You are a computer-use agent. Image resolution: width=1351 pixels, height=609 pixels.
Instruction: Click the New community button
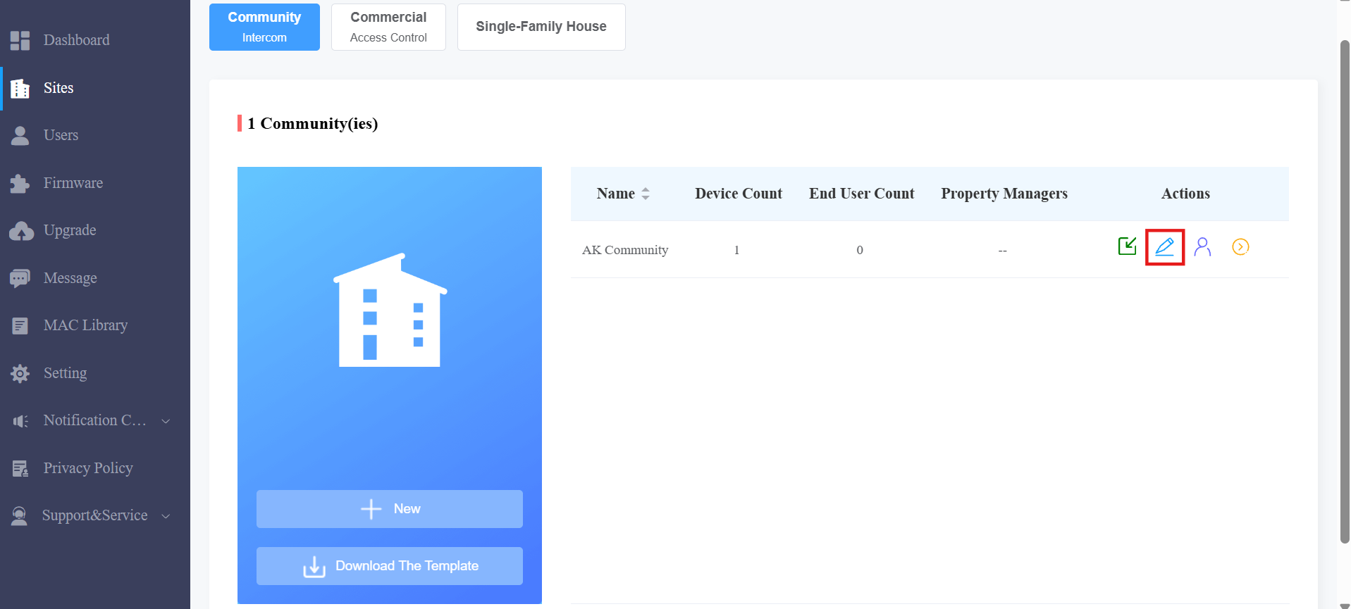coord(390,509)
